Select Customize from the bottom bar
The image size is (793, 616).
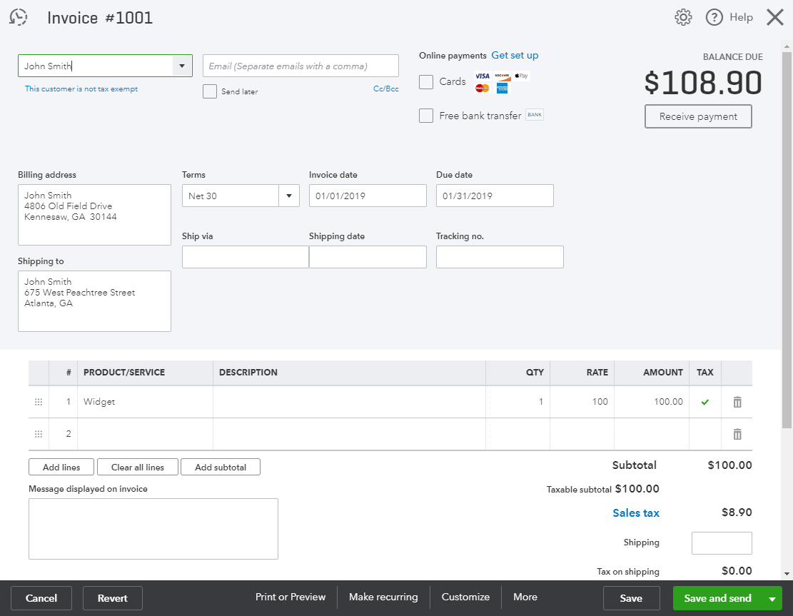465,597
